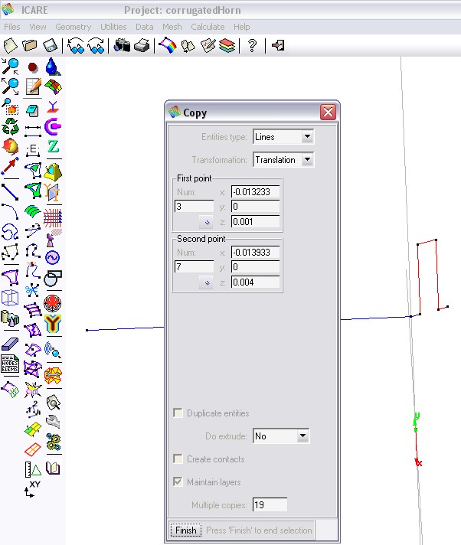Click the NODES ELEMS list icon
Viewport: 461px width, 545px height.
[10, 364]
